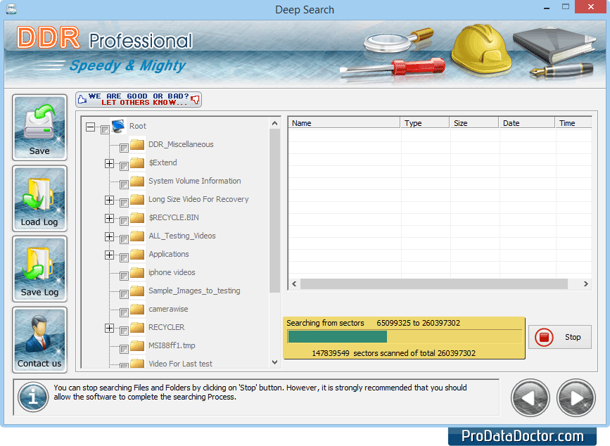The width and height of the screenshot is (610, 446).
Task: Check the RECYCLER checkbox
Action: 124,331
